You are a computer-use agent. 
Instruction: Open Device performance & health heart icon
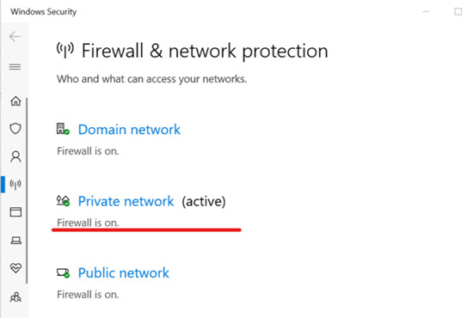click(15, 268)
